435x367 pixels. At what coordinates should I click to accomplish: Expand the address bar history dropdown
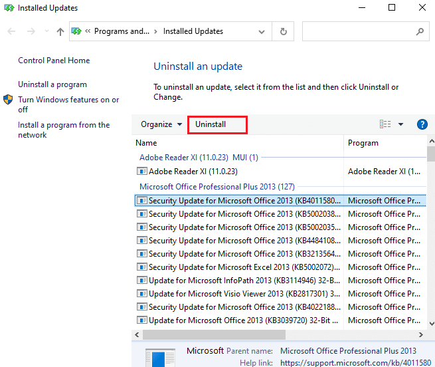[x=262, y=32]
